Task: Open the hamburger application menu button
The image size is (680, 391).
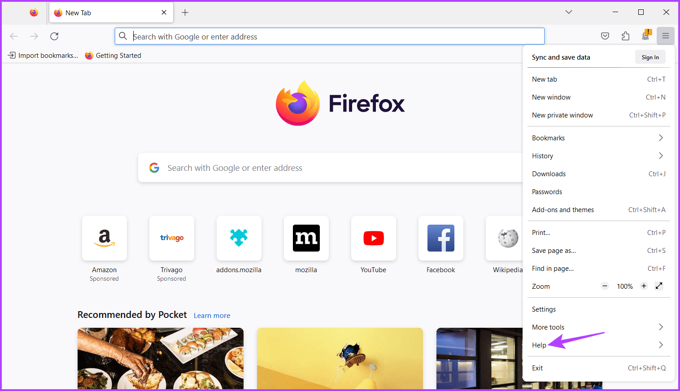Action: pos(666,36)
